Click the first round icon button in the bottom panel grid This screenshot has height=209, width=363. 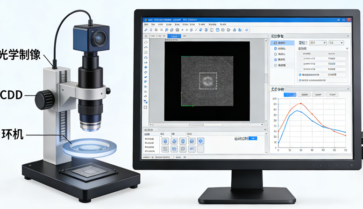click(x=164, y=141)
